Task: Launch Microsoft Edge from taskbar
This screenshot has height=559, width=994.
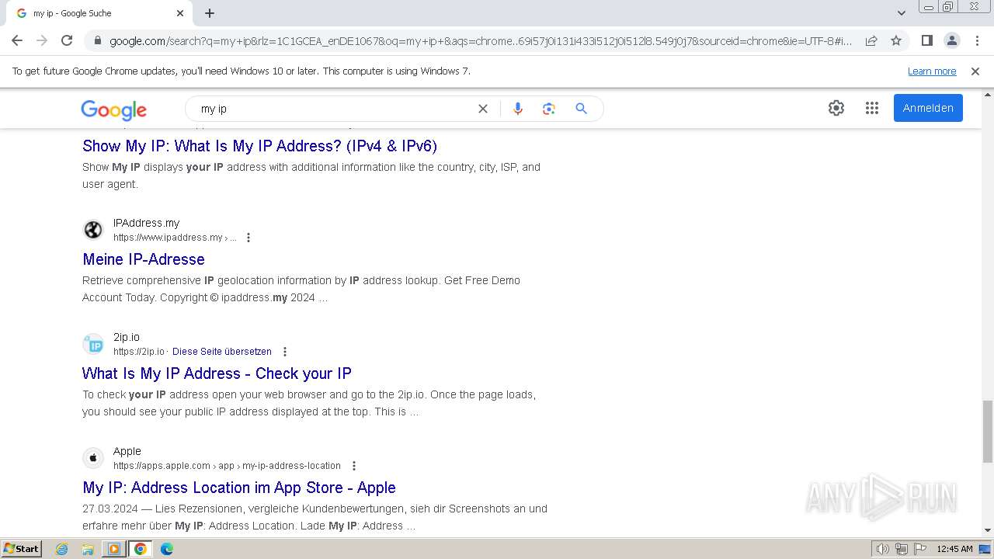Action: (167, 549)
